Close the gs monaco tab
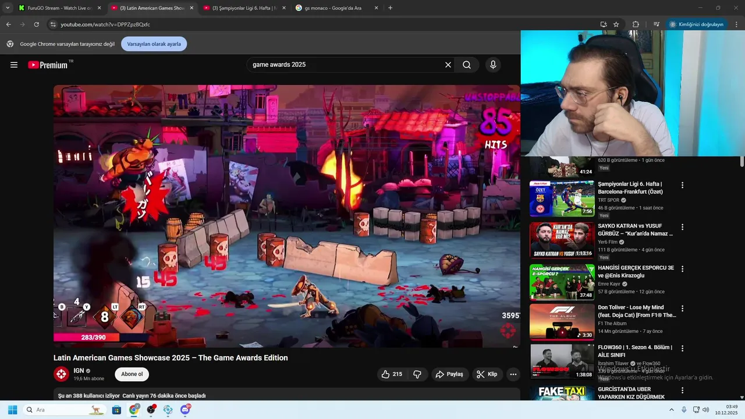 coord(376,8)
